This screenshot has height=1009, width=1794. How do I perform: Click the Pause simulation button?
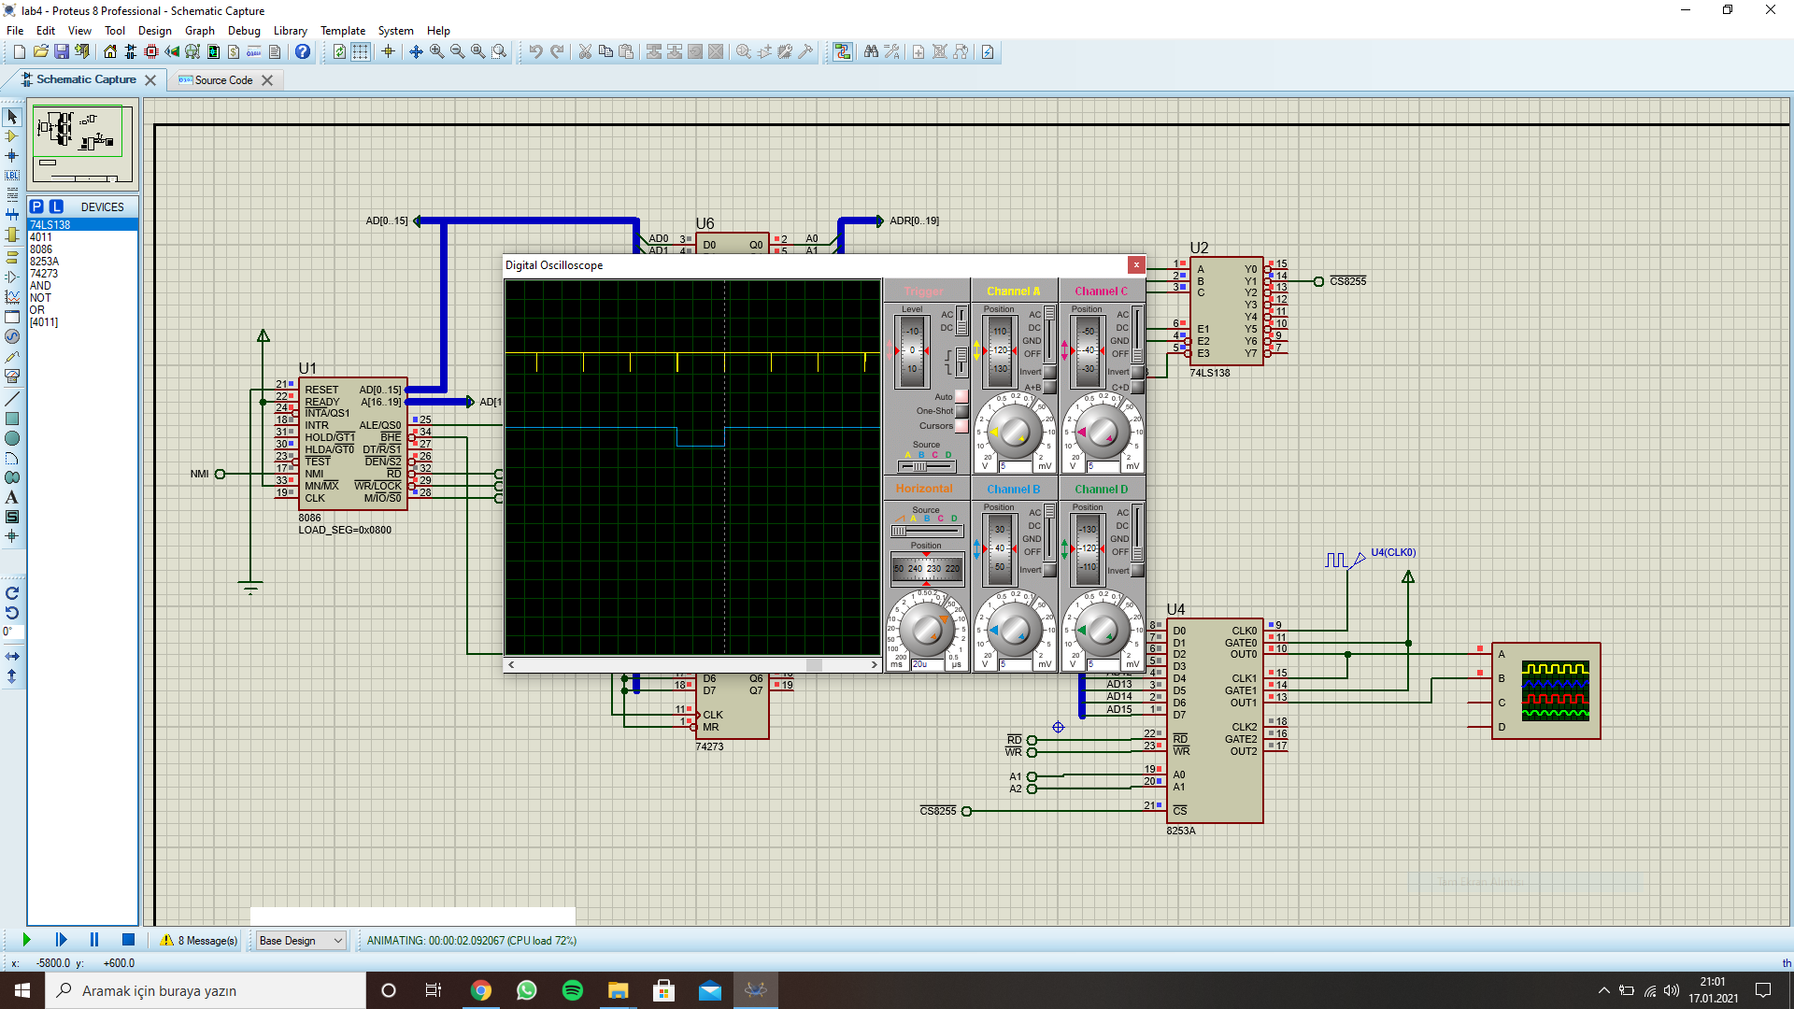point(93,940)
